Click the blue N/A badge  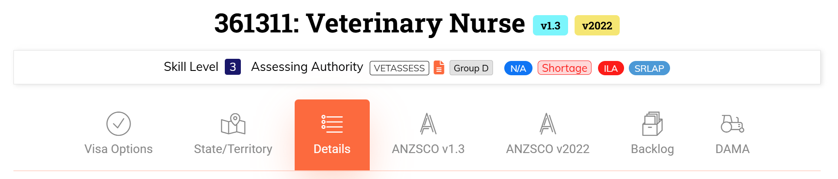518,68
